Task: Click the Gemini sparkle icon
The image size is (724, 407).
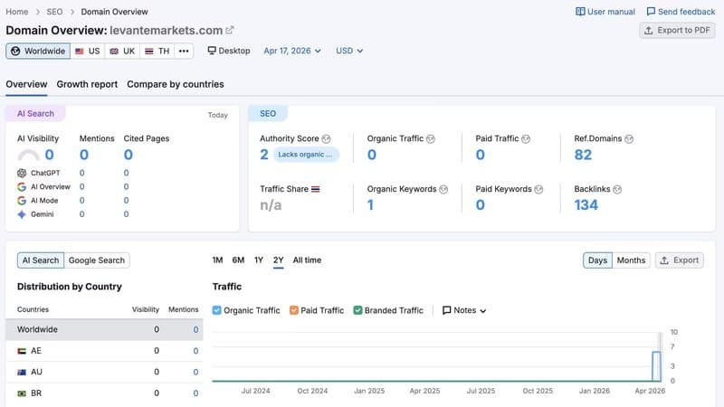Action: [22, 214]
